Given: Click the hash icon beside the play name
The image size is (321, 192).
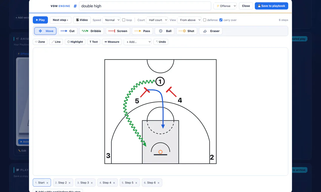Looking at the screenshot, I should coord(75,6).
